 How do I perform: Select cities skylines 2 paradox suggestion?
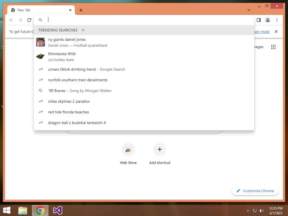[x=144, y=101]
